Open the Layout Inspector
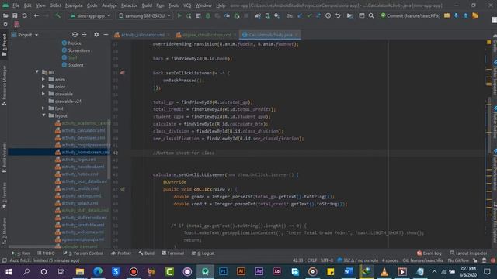The width and height of the screenshot is (497, 279). (x=468, y=253)
